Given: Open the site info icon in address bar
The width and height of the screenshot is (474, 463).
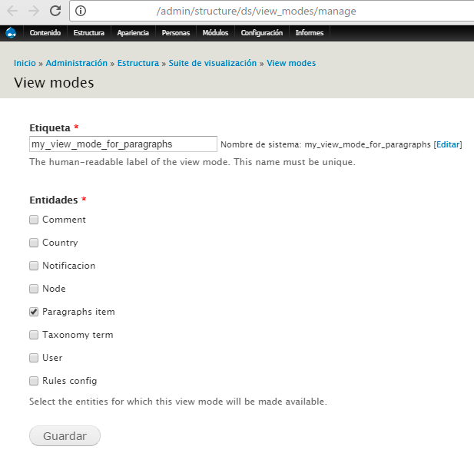Looking at the screenshot, I should click(81, 11).
